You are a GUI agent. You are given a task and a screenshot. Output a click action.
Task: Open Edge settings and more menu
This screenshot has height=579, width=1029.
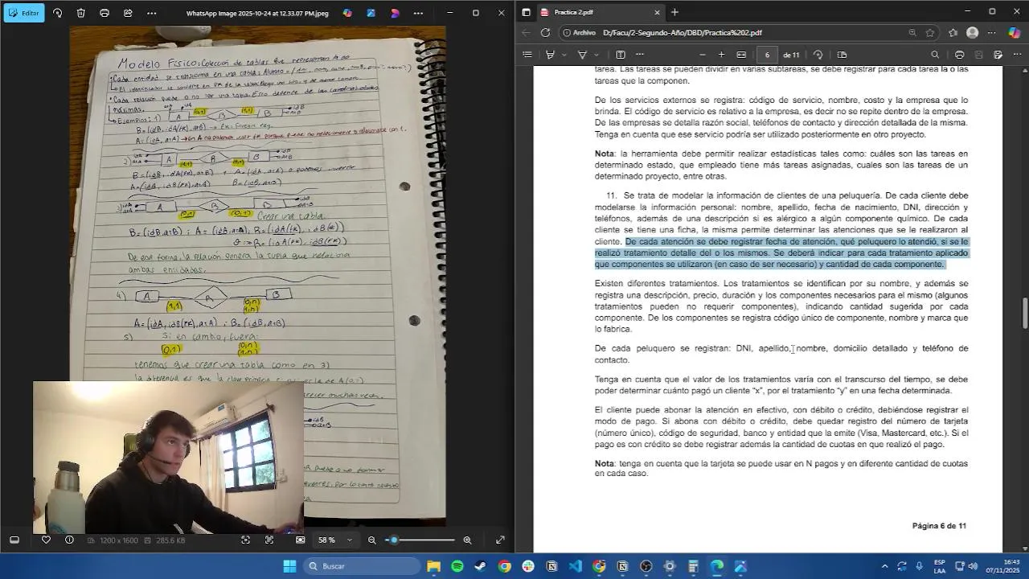click(991, 33)
